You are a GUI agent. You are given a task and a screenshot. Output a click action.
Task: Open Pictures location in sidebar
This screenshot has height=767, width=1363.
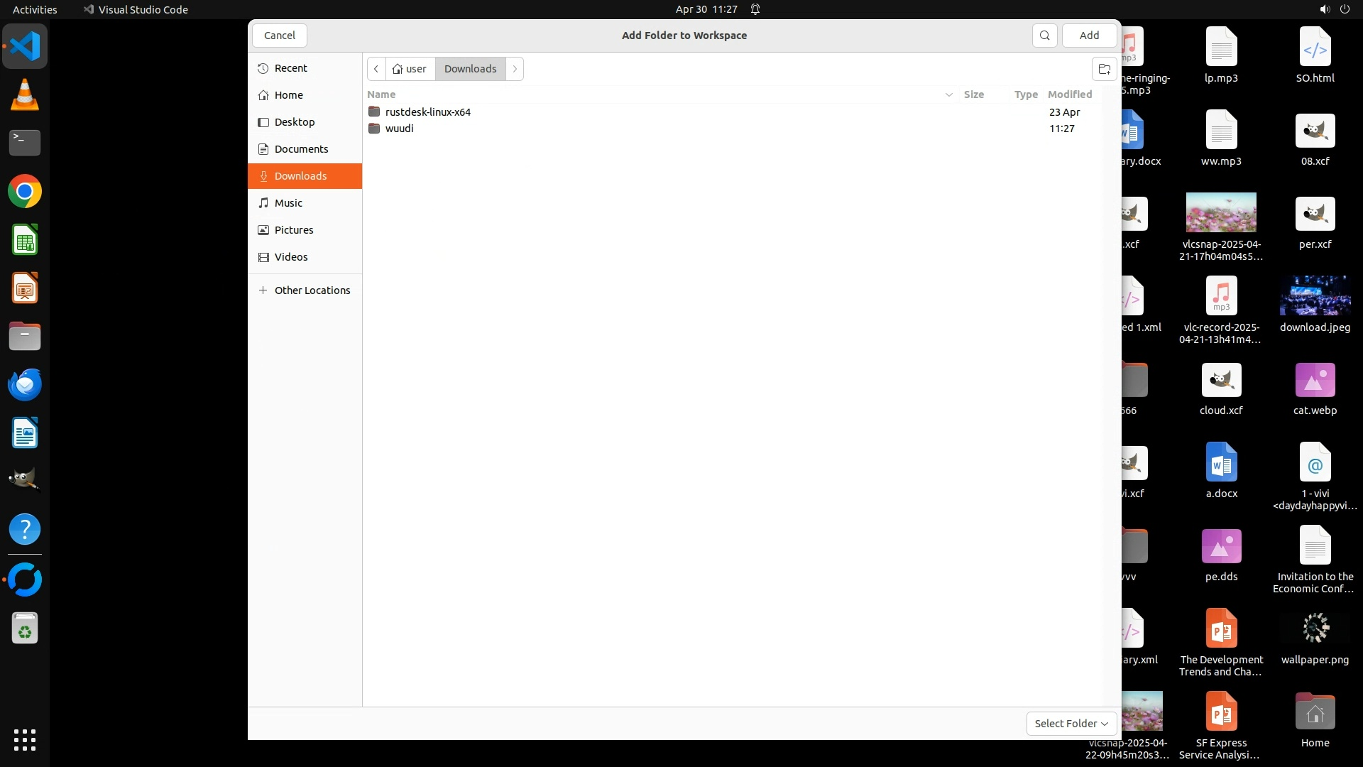click(293, 230)
